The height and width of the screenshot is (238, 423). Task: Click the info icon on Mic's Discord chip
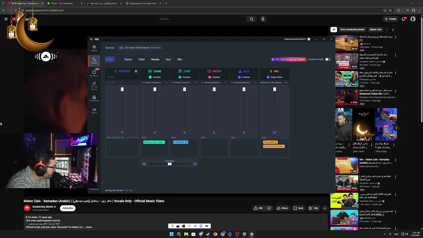coord(276,142)
